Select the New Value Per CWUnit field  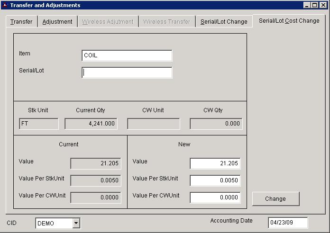click(x=215, y=197)
